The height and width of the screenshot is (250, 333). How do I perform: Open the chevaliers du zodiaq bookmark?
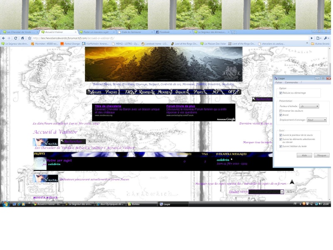coord(271,44)
